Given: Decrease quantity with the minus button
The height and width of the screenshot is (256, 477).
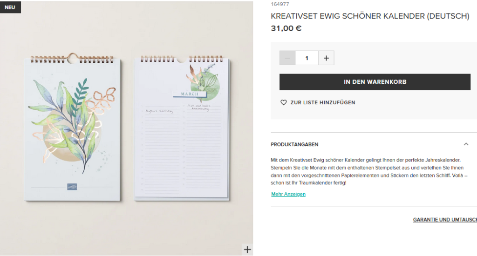Looking at the screenshot, I should coord(287,58).
